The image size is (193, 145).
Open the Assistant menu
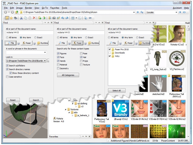pos(177,8)
